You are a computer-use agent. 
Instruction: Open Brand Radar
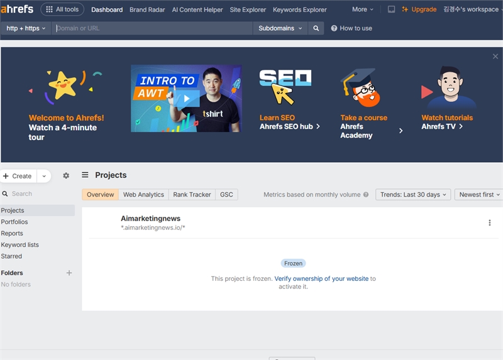(x=147, y=9)
